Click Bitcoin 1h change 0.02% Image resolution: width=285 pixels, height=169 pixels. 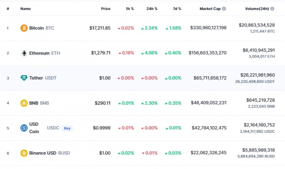(x=126, y=28)
